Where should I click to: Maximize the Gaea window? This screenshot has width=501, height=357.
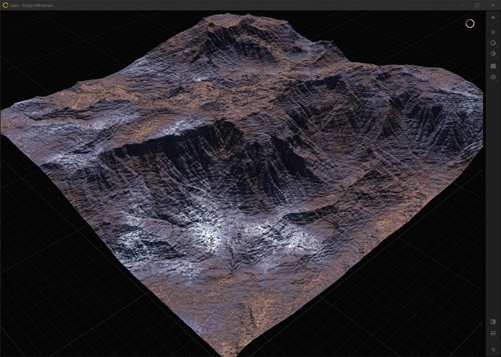(x=475, y=5)
